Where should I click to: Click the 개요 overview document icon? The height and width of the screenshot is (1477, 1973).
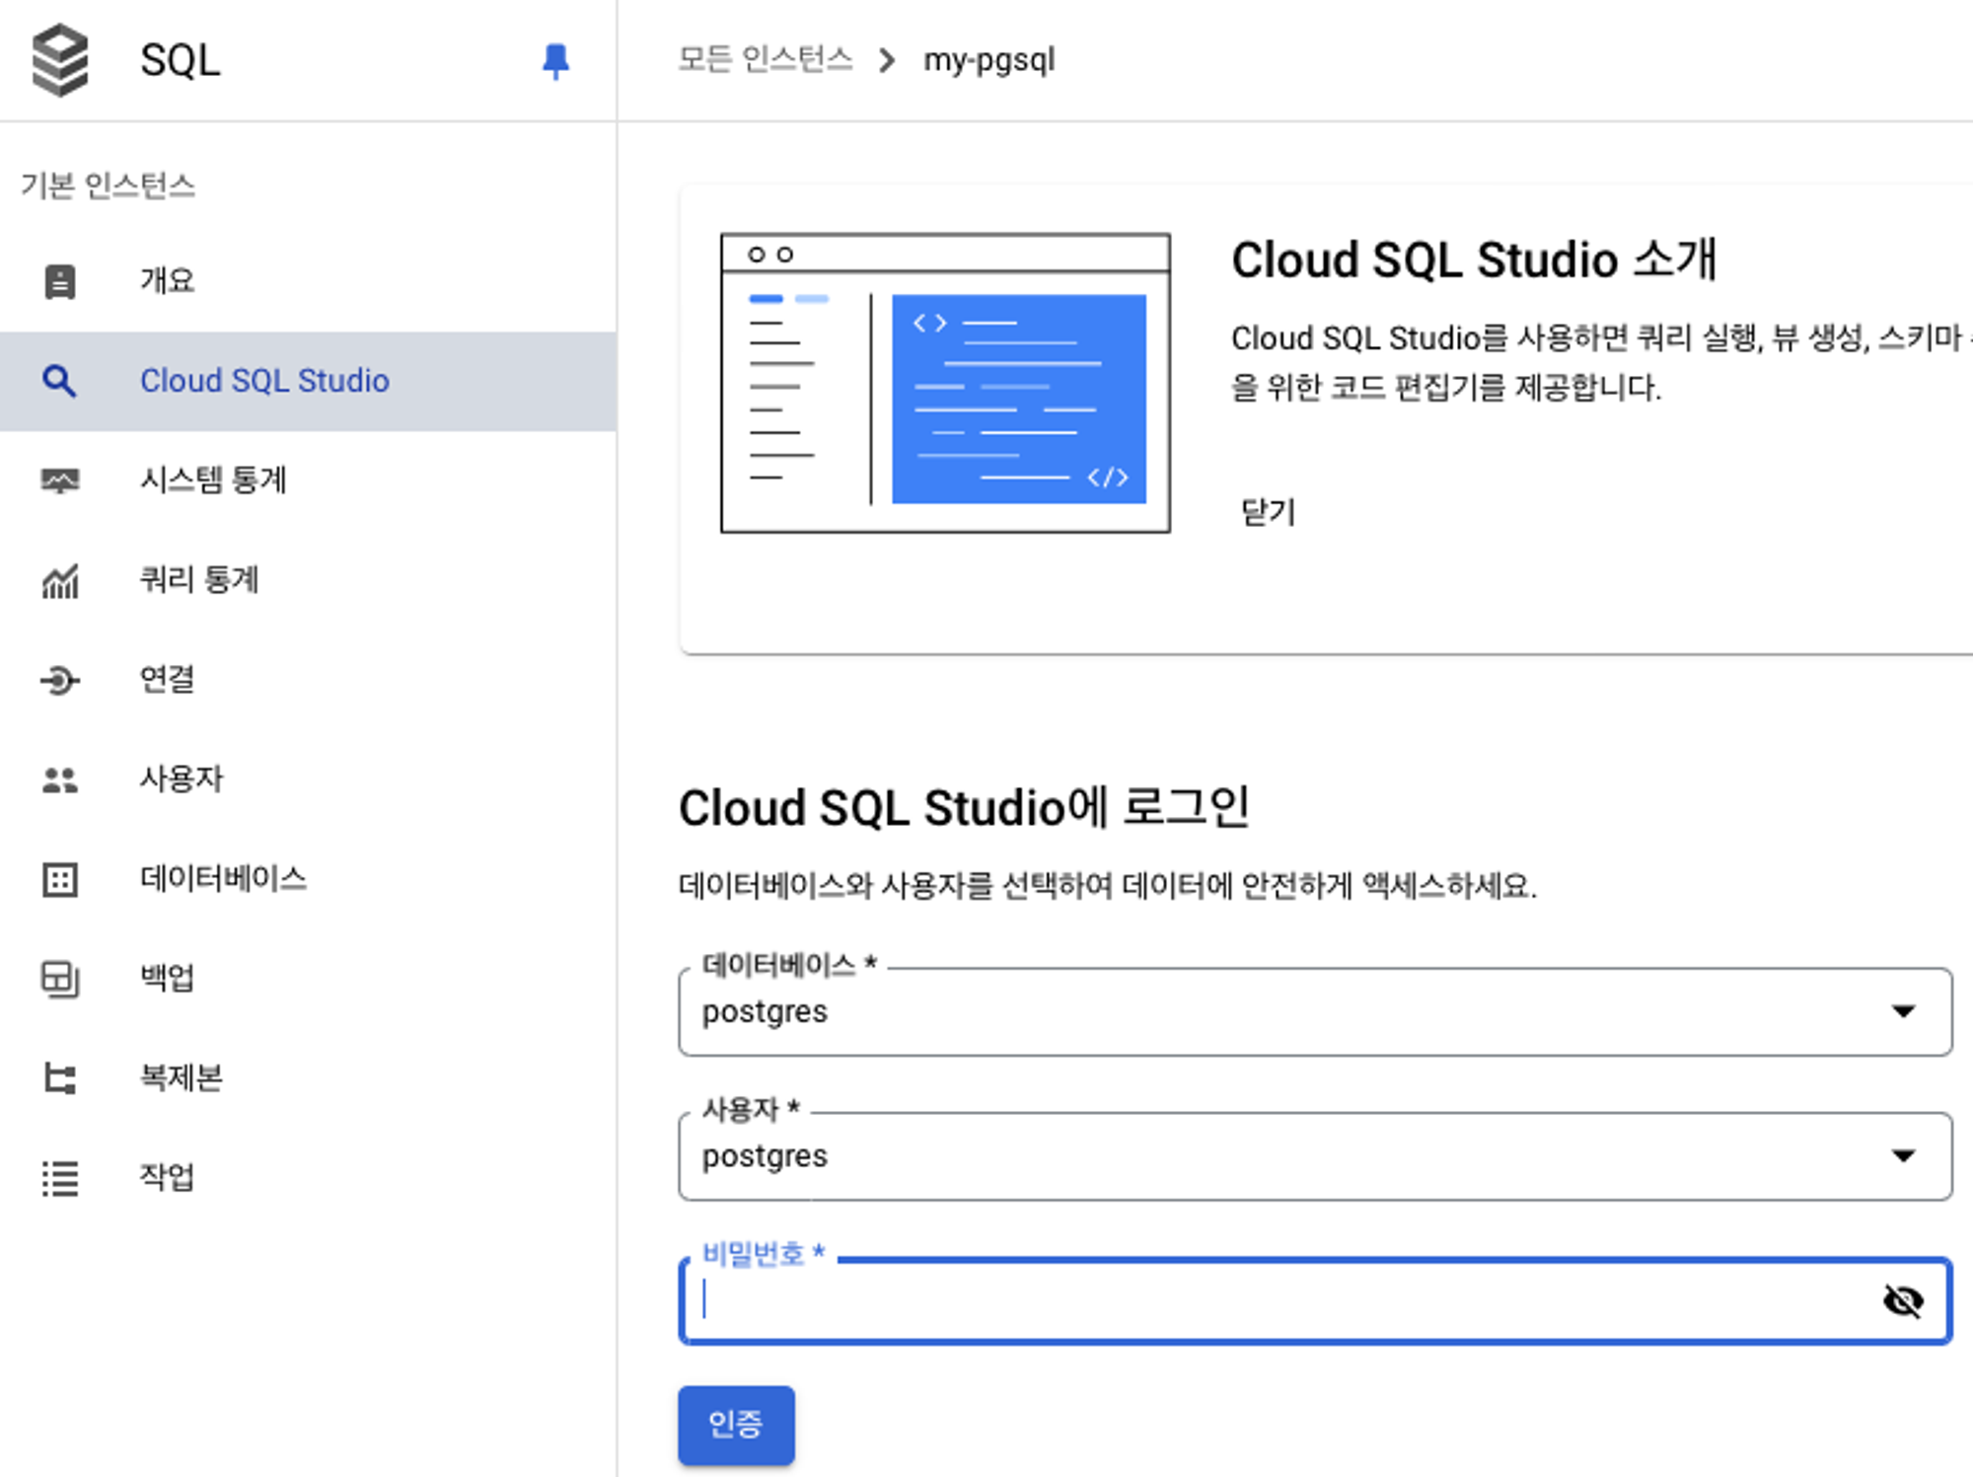[x=60, y=281]
